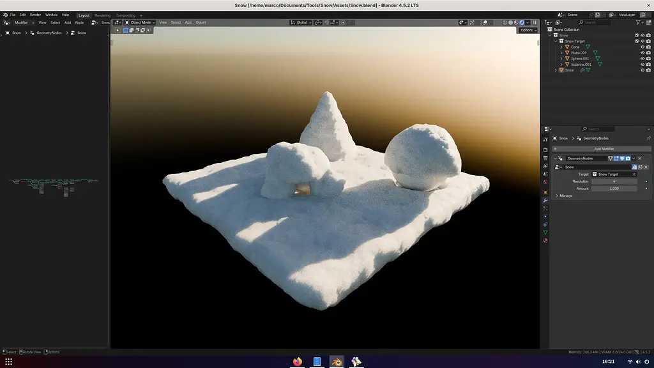Click the Resolution value field
The width and height of the screenshot is (654, 368).
click(614, 181)
